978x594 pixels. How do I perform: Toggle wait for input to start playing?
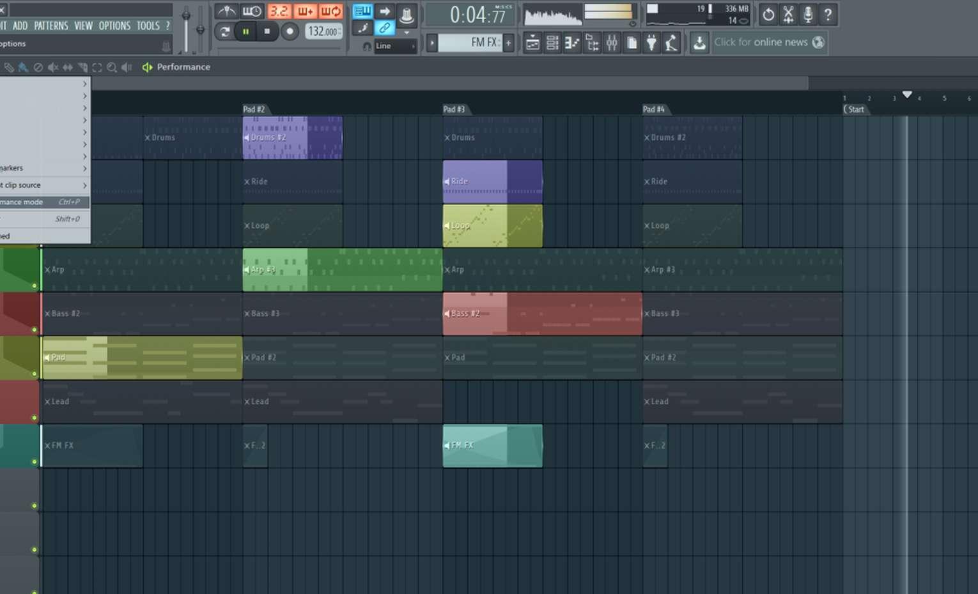click(x=252, y=11)
